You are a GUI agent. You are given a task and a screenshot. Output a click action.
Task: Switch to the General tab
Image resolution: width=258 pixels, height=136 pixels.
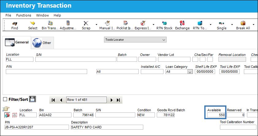(x=17, y=42)
